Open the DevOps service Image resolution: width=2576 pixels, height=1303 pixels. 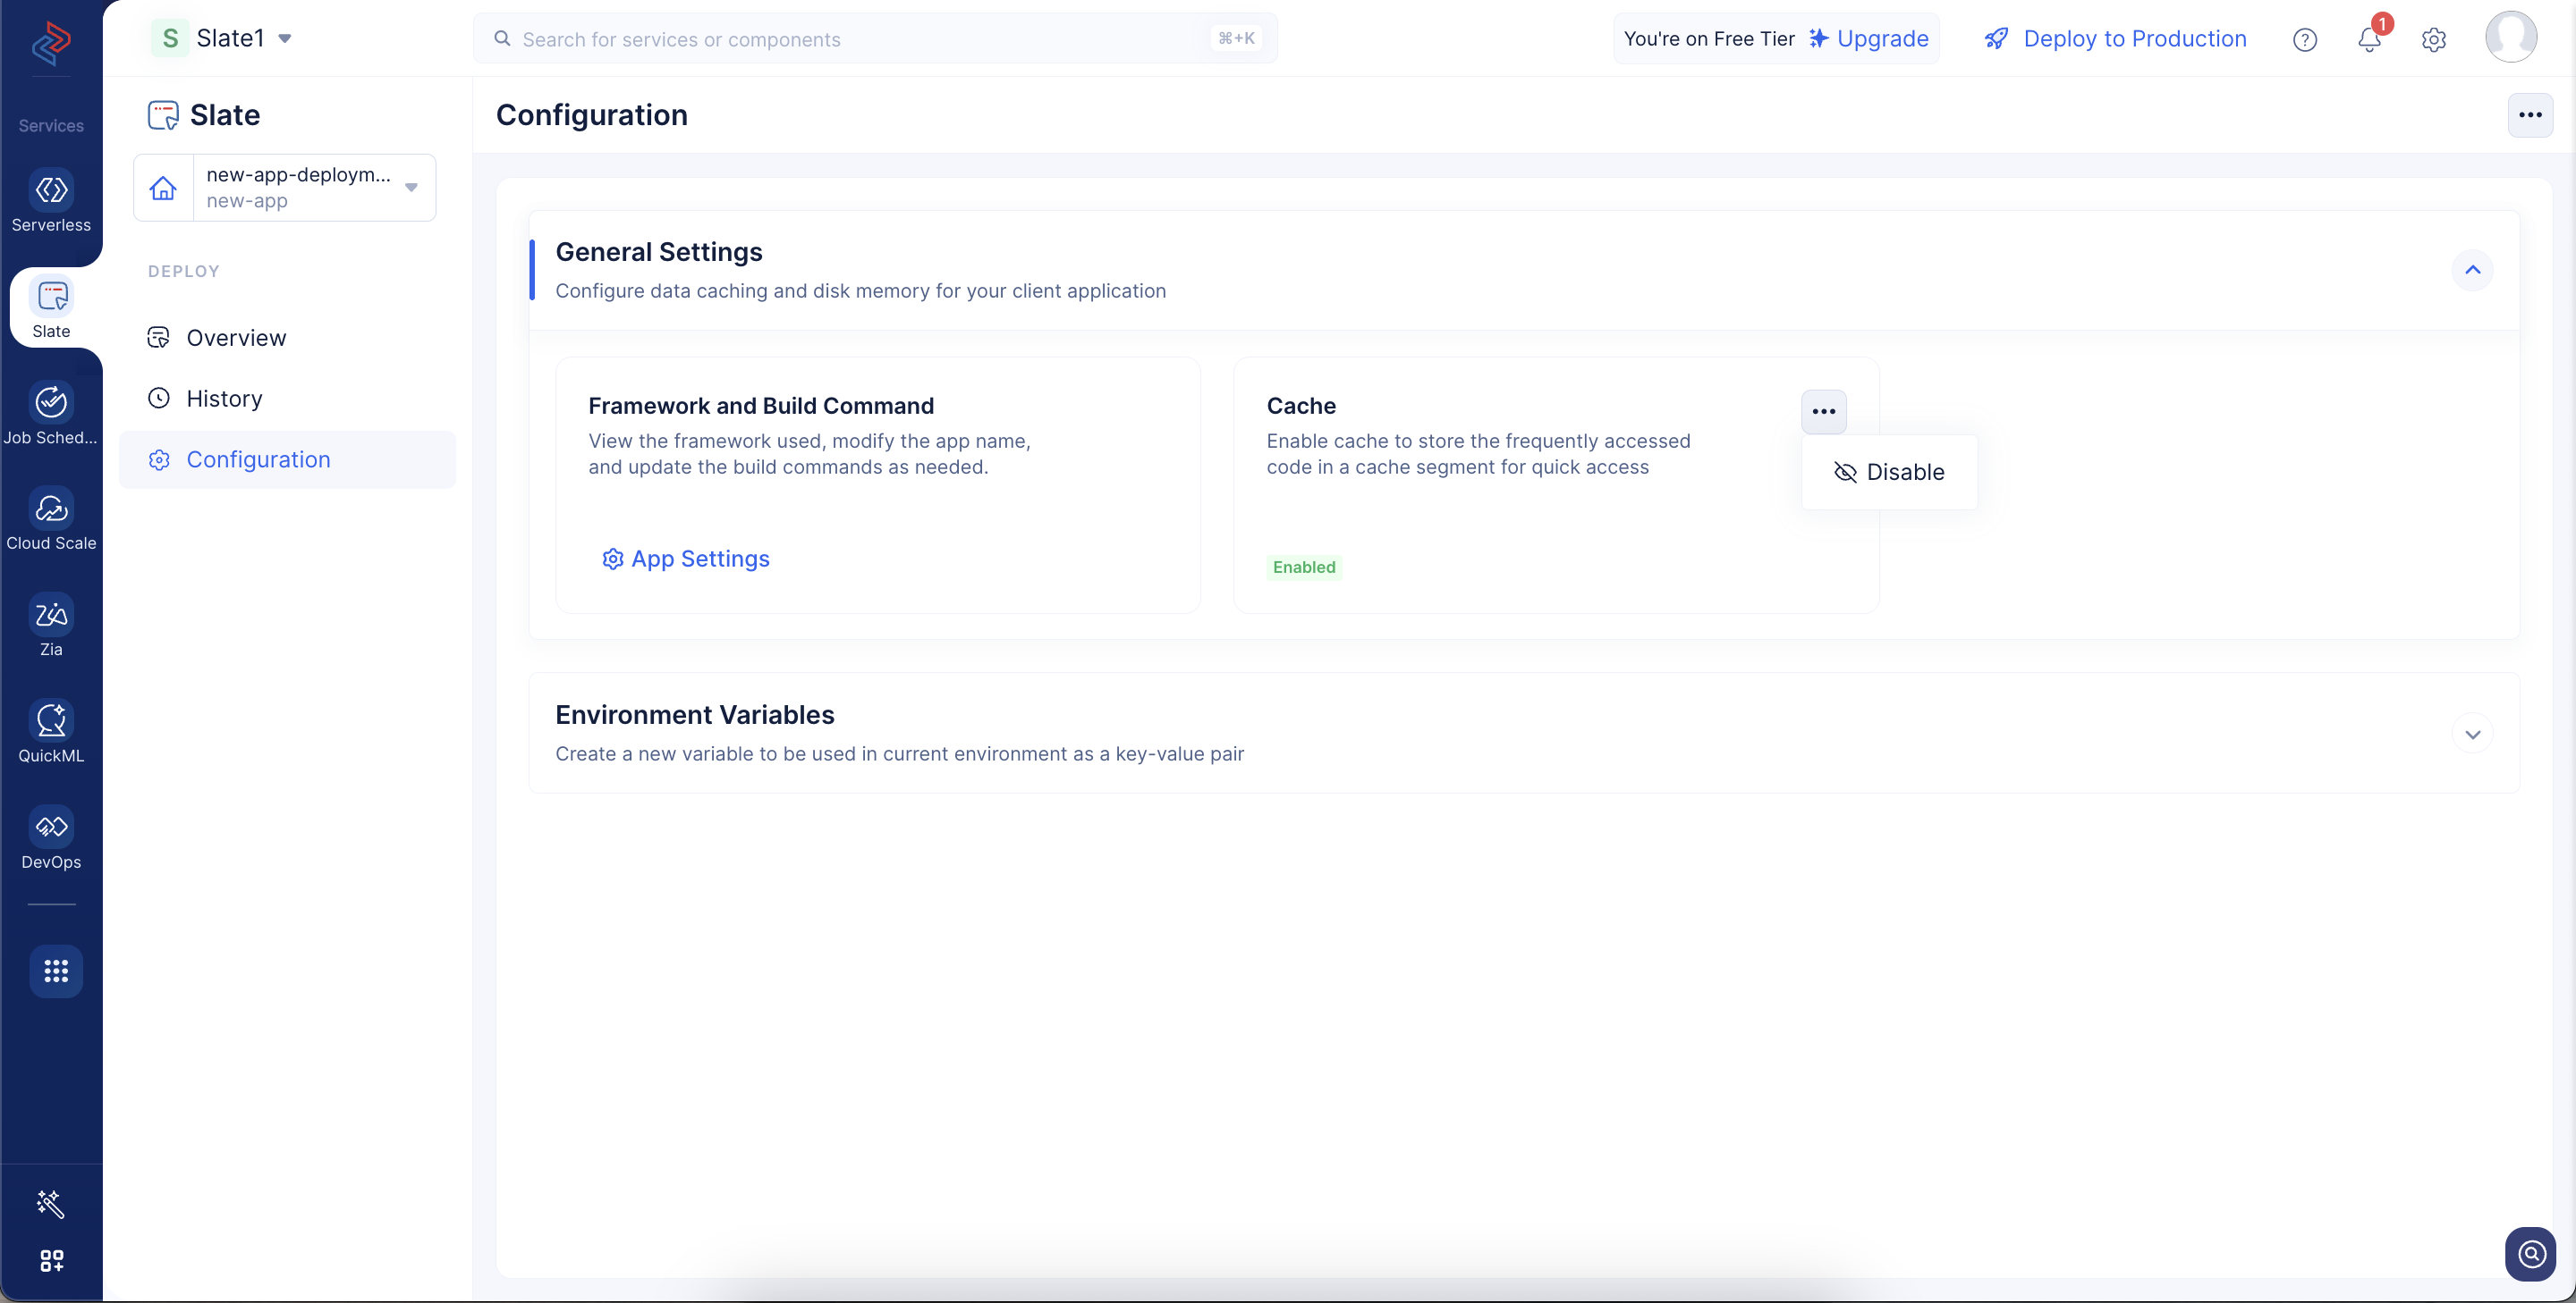pyautogui.click(x=51, y=839)
